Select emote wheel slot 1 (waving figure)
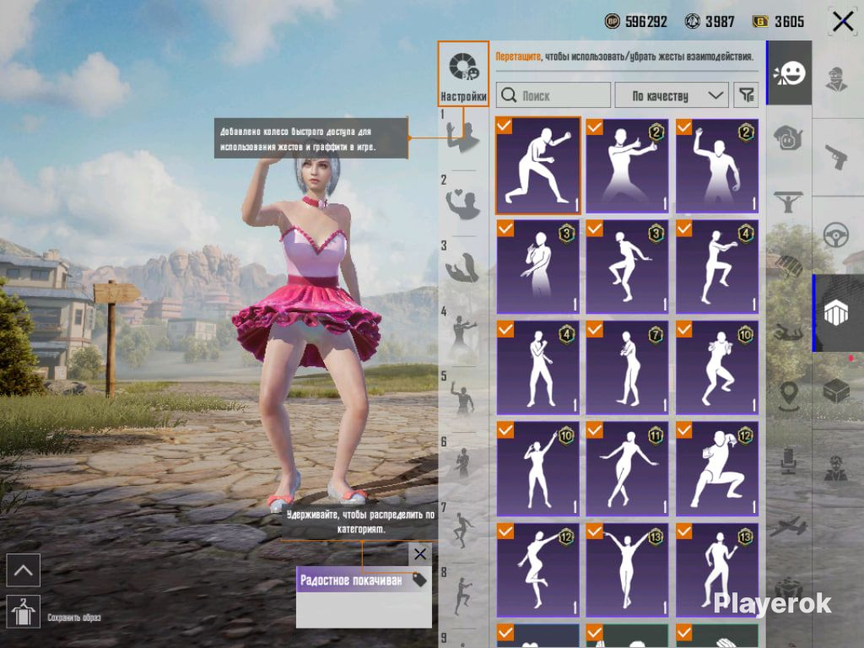This screenshot has width=864, height=648. pos(462,137)
